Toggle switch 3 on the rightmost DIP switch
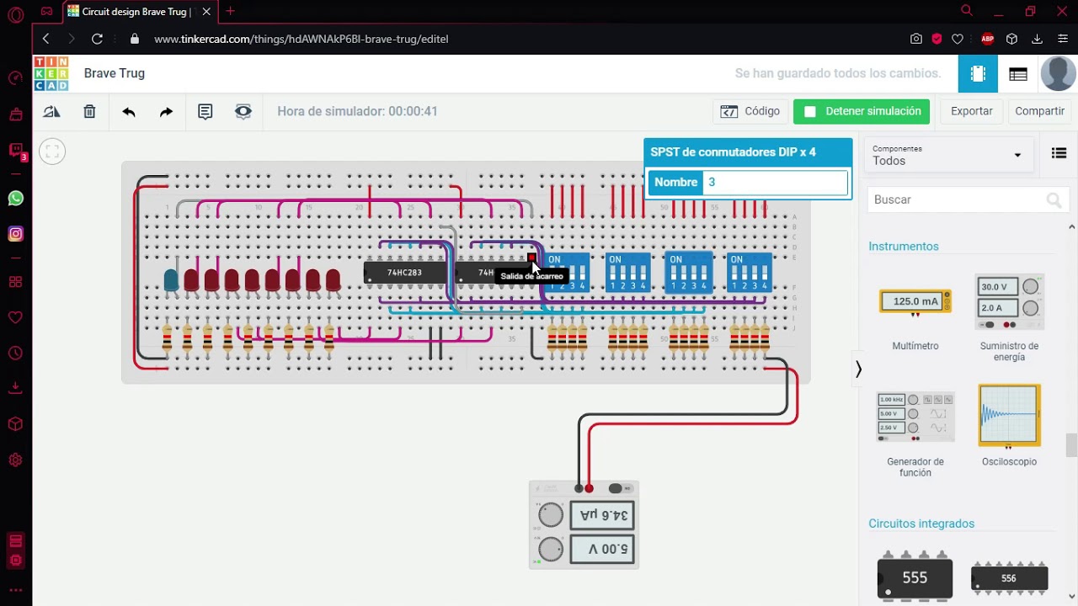Image resolution: width=1078 pixels, height=606 pixels. pyautogui.click(x=755, y=274)
